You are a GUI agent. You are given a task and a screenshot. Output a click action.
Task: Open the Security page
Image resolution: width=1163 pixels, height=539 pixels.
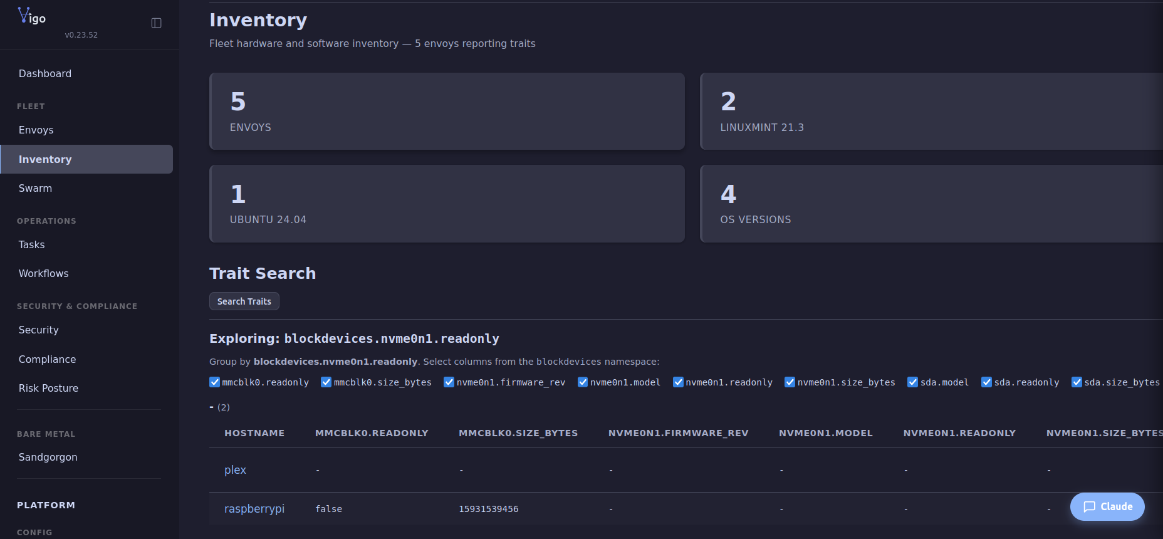[x=39, y=330]
